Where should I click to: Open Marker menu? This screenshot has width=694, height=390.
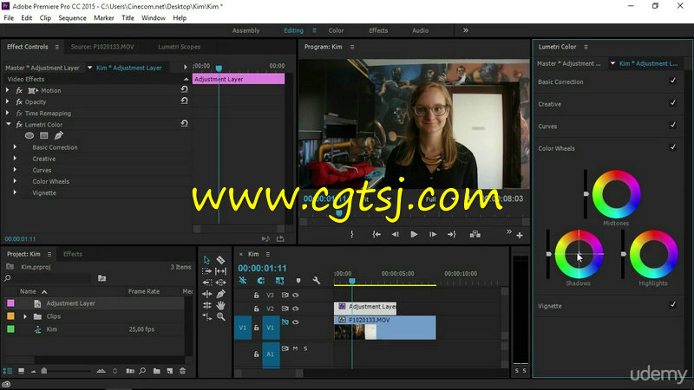[103, 17]
